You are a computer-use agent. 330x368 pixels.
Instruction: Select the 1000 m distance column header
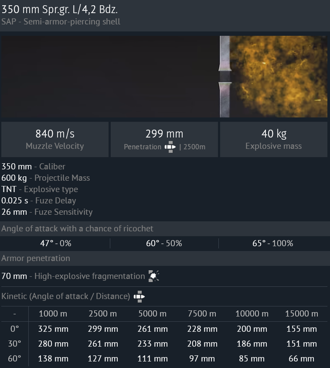pos(53,314)
